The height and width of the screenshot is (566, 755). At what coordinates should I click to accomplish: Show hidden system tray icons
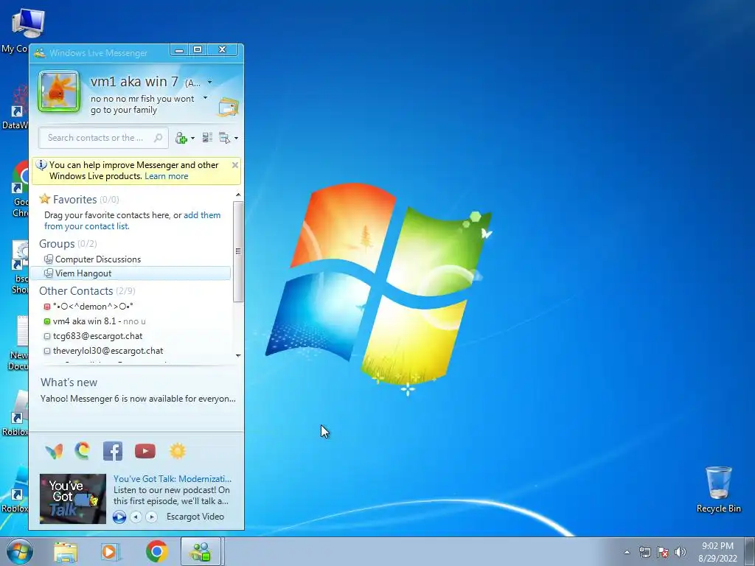coord(627,552)
